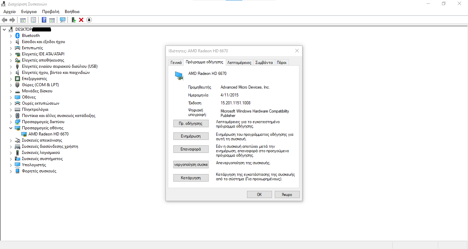Screen dimensions: 468x249
Task: Select AMD Radeon HD 6670 tree item
Action: 48,134
